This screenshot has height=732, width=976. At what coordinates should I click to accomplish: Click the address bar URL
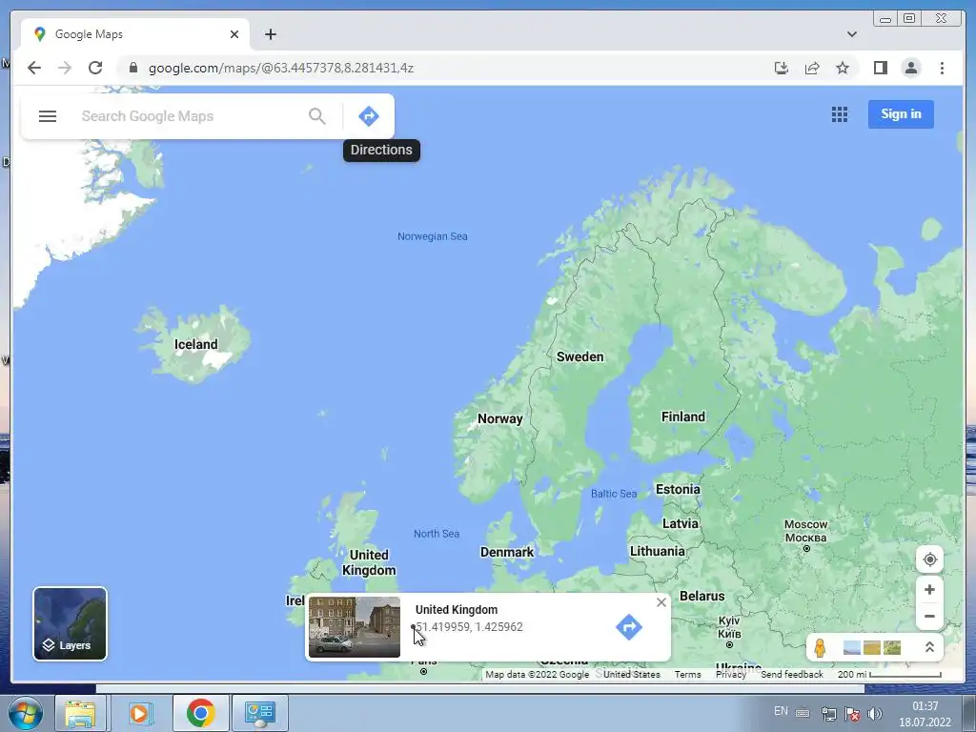point(281,68)
